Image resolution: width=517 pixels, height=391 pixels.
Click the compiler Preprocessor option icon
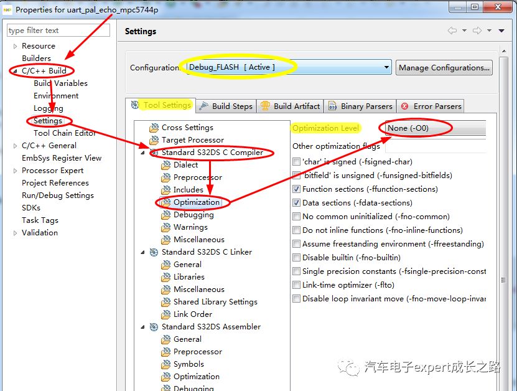point(166,177)
